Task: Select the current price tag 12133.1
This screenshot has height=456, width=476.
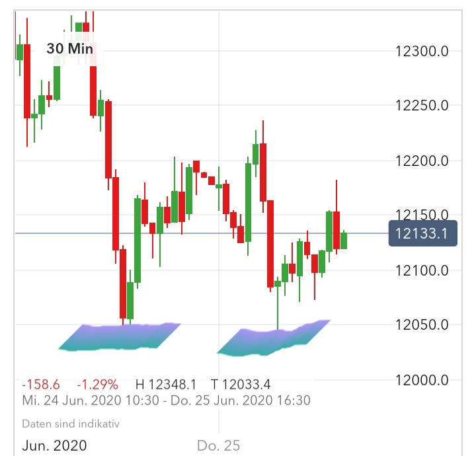Action: (x=423, y=233)
